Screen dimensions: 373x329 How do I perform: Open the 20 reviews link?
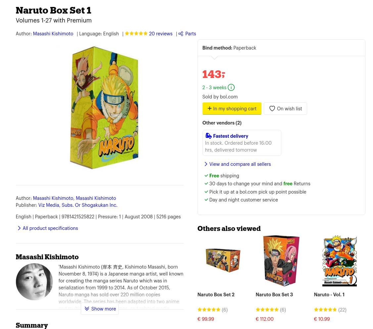click(x=161, y=34)
